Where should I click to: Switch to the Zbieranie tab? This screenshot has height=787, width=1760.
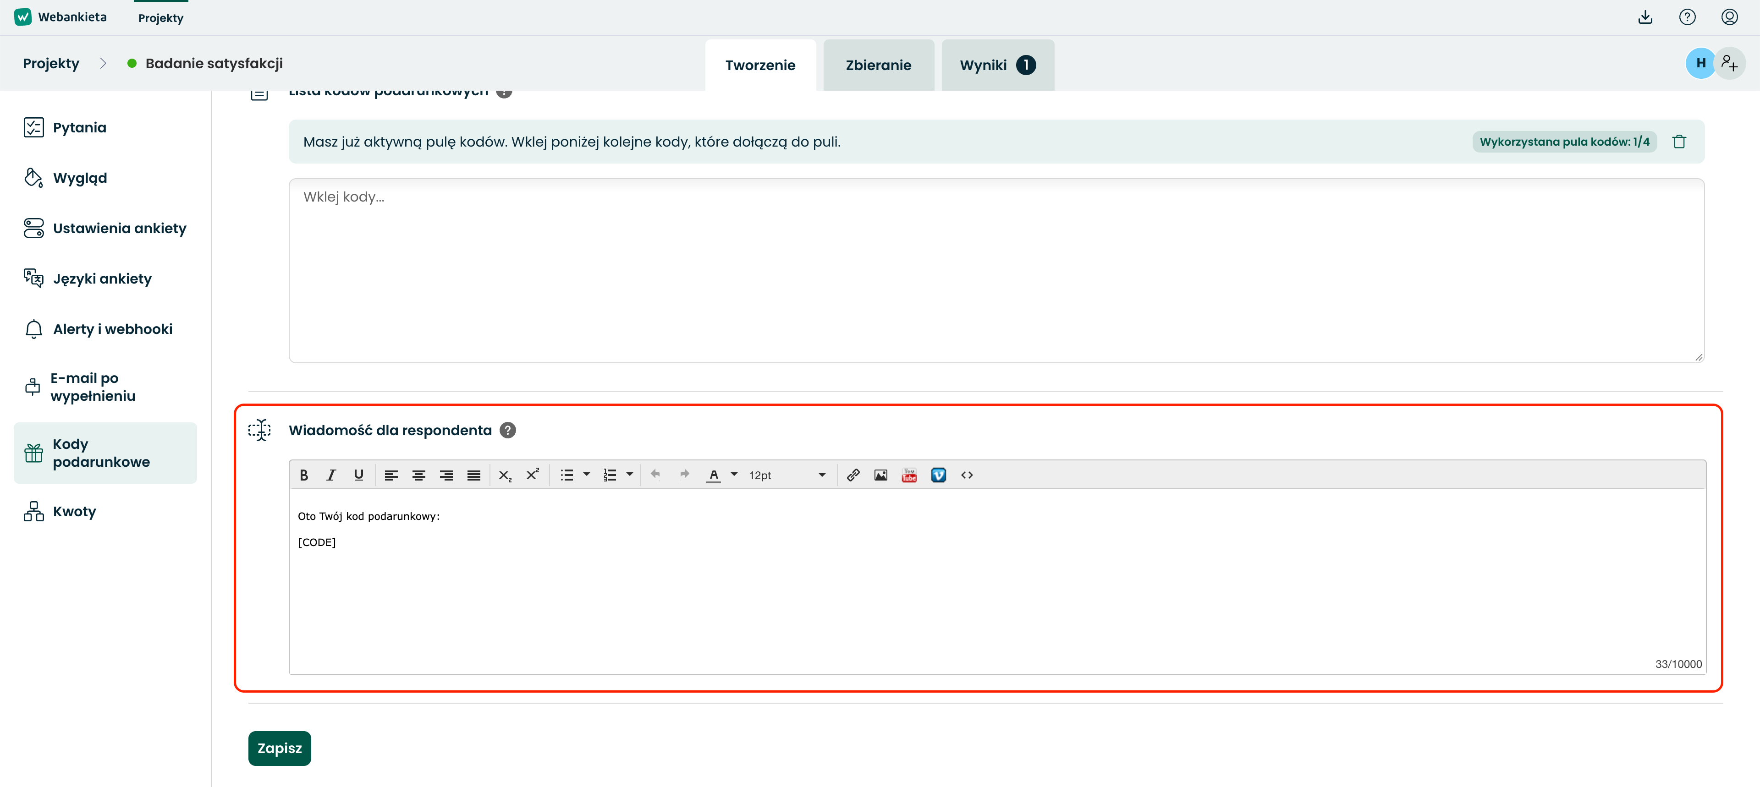[x=879, y=65]
